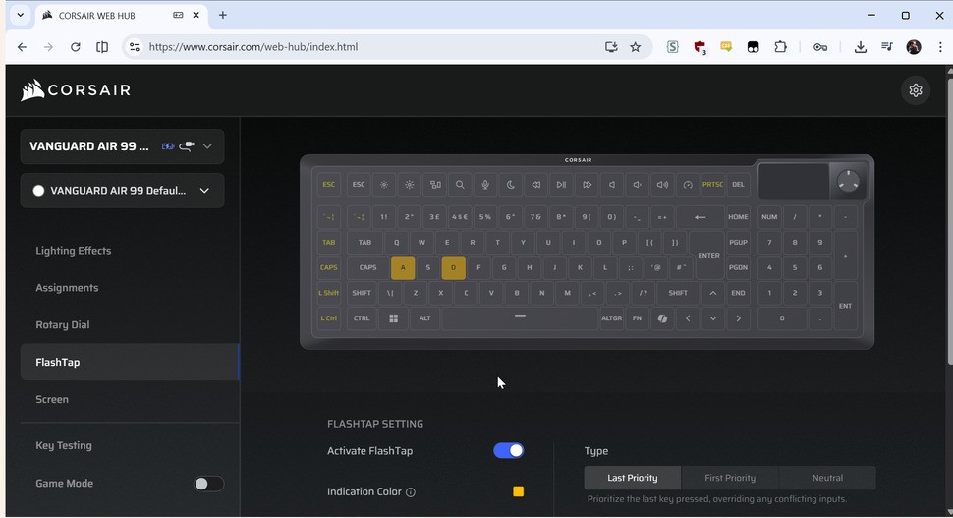Select the volume down key on keyboard

[637, 184]
